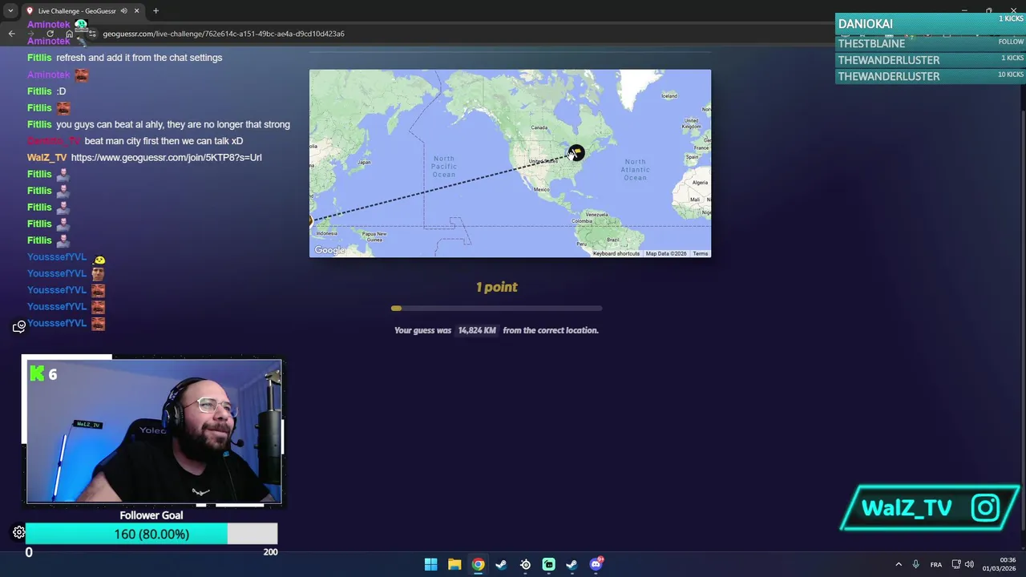Open Discord from the taskbar
1026x577 pixels.
pyautogui.click(x=596, y=564)
